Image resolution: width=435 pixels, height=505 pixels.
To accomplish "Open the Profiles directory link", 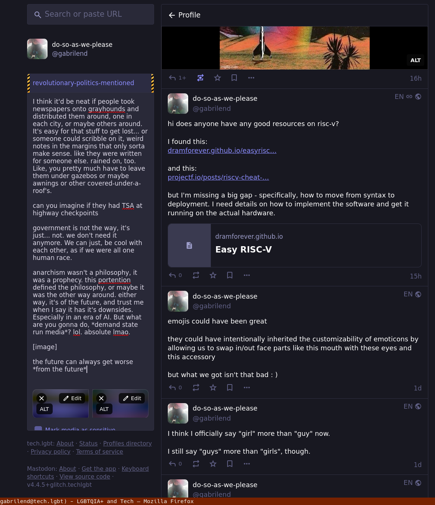I will 127,443.
